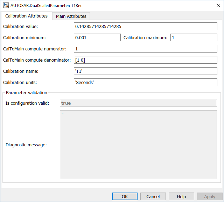The width and height of the screenshot is (224, 202).
Task: Click inside the Diagnostic message text area
Action: click(138, 145)
